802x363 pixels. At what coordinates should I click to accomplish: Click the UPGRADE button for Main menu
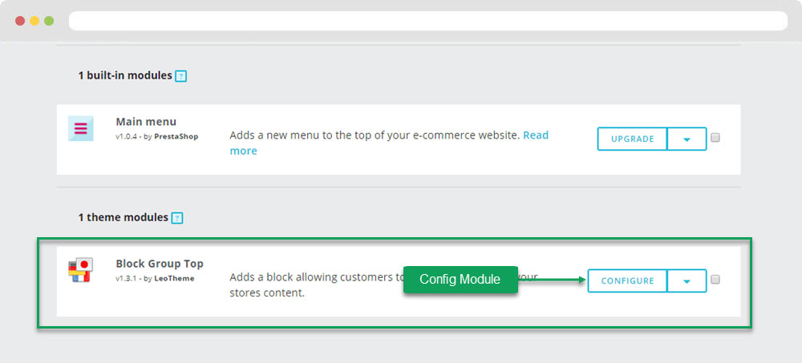pyautogui.click(x=632, y=139)
